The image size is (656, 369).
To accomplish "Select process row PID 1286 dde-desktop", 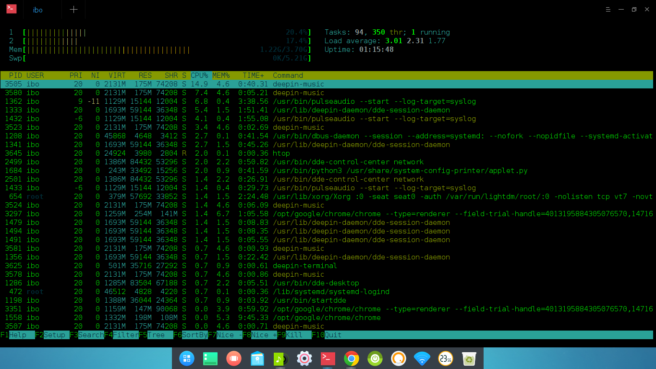I will point(327,283).
